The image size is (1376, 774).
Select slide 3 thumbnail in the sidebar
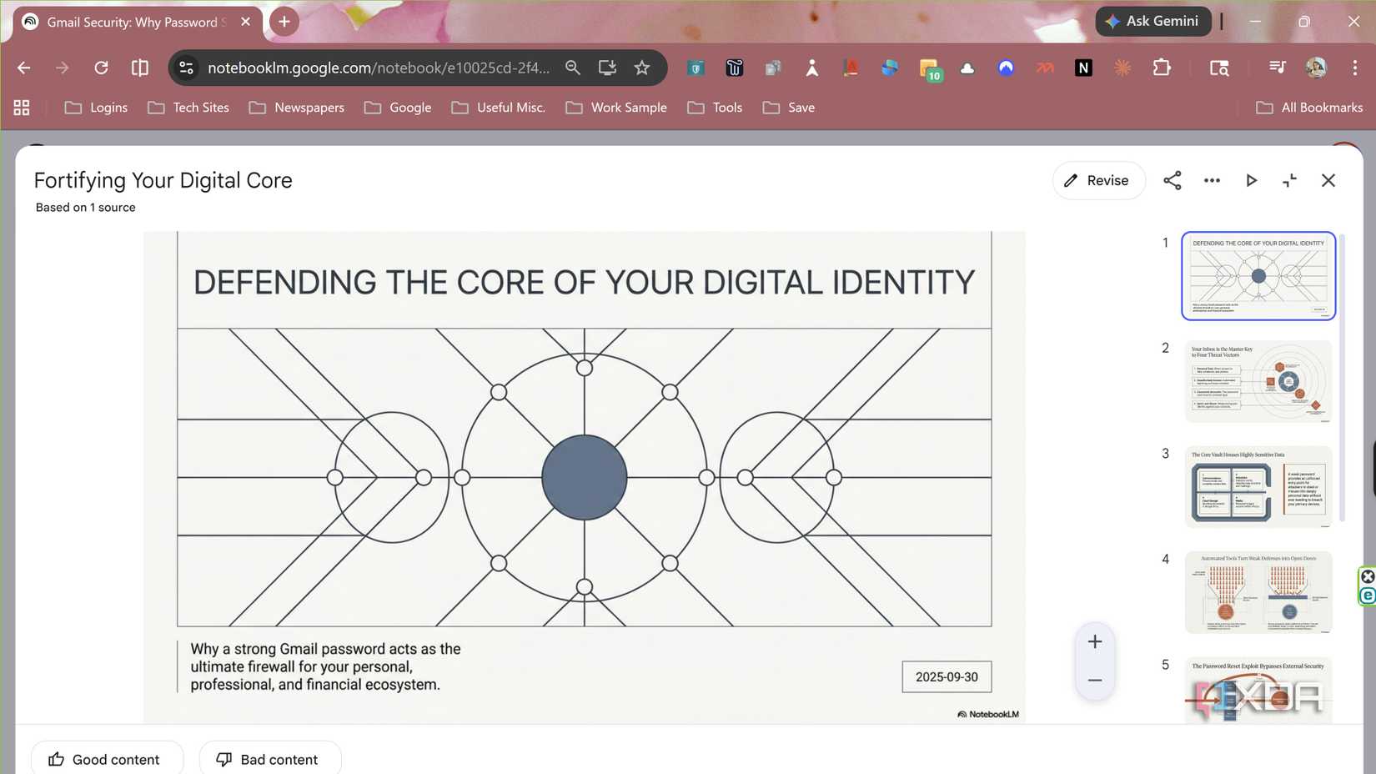1258,486
